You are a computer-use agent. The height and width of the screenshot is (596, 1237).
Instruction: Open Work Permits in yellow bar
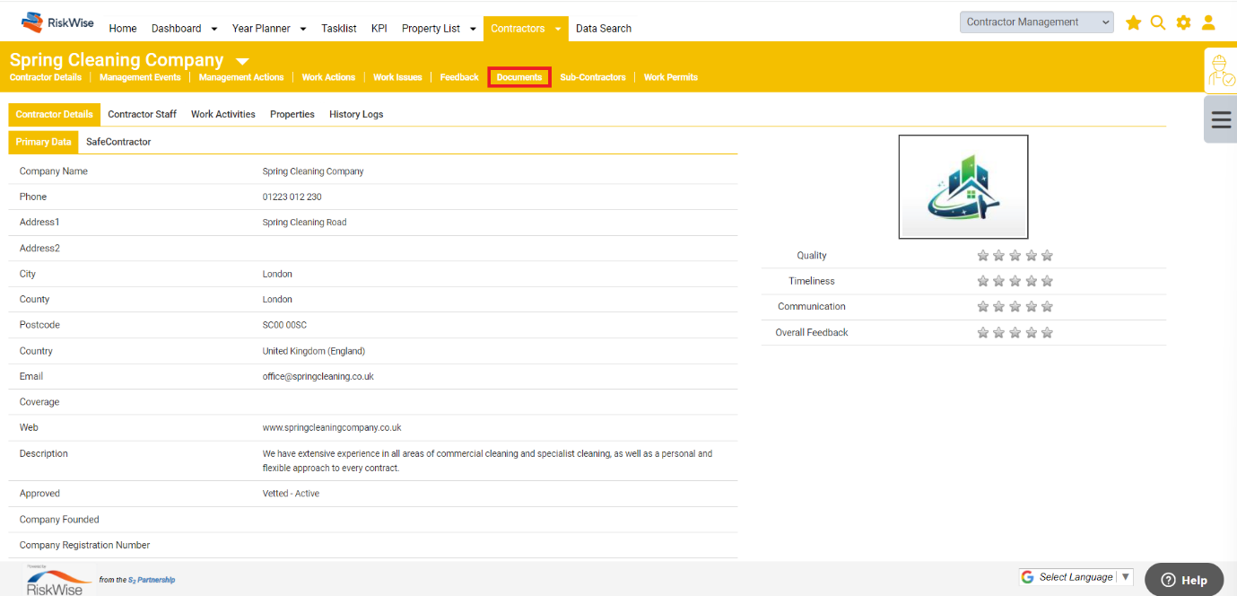[x=671, y=77]
